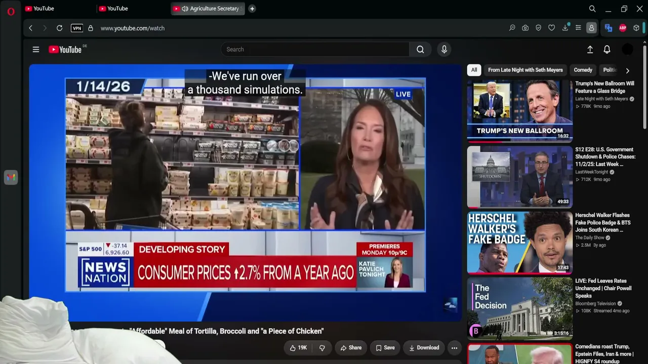Visit the Bloomberg Television channel
This screenshot has height=364, width=648.
(595, 304)
